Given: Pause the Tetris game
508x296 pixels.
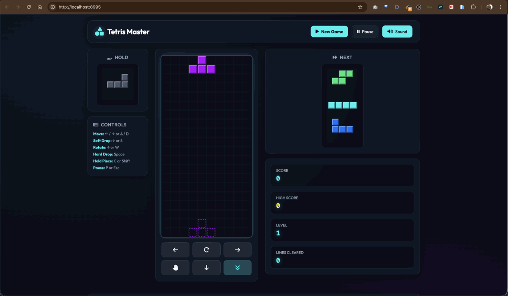Looking at the screenshot, I should click(x=365, y=32).
